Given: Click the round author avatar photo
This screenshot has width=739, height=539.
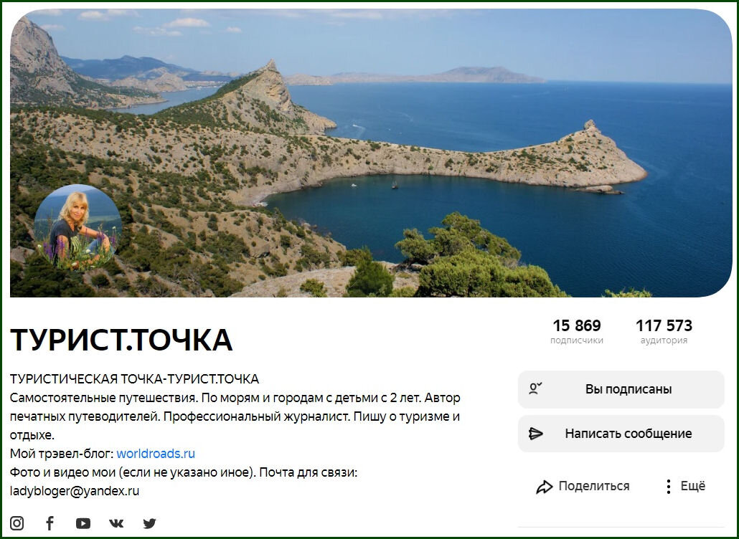Looking at the screenshot, I should pyautogui.click(x=77, y=227).
